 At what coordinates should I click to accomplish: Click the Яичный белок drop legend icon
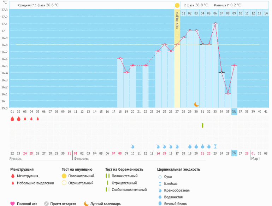(160, 204)
